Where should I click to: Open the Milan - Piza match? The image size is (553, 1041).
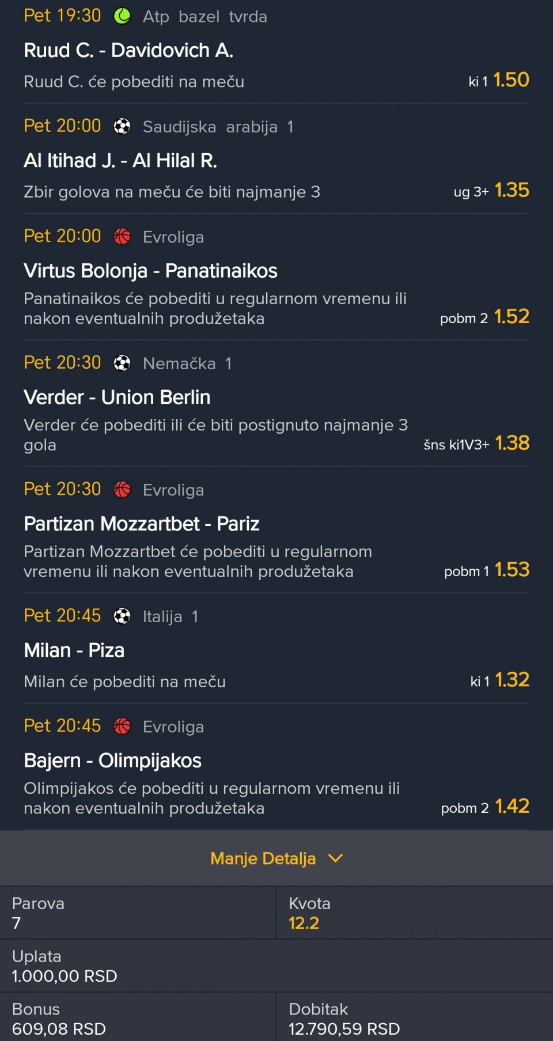coord(74,650)
